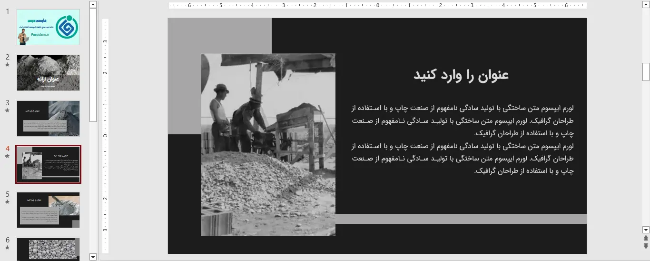Click the editor scroll down arrow

[x=646, y=229]
